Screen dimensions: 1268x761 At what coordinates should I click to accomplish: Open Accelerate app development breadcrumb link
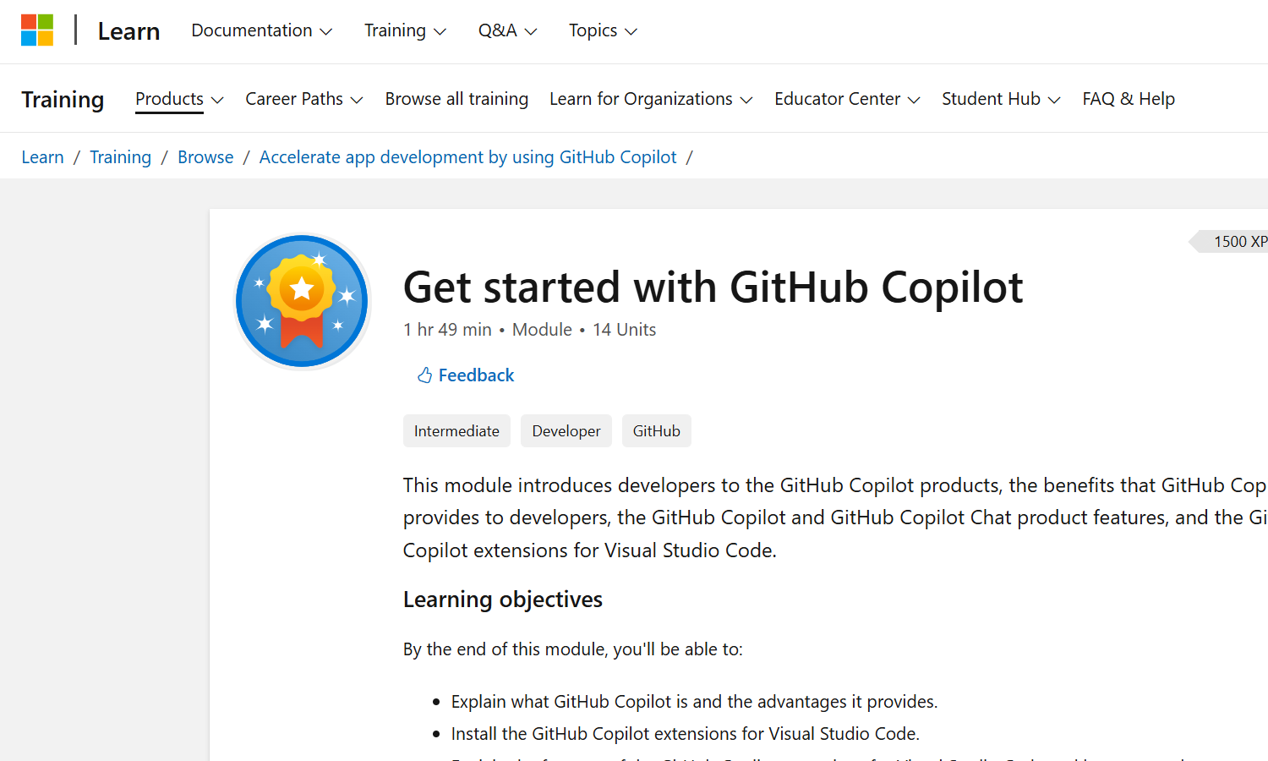point(467,157)
